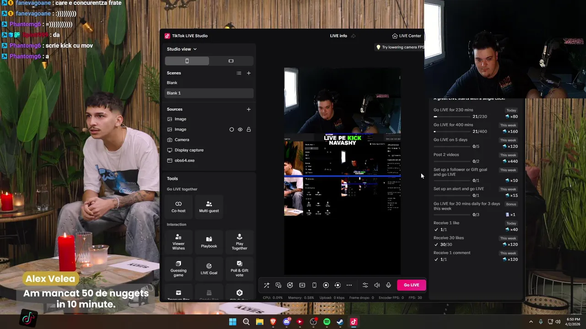Image resolution: width=586 pixels, height=329 pixels.
Task: Open the effects magic wand tool
Action: coord(266,285)
